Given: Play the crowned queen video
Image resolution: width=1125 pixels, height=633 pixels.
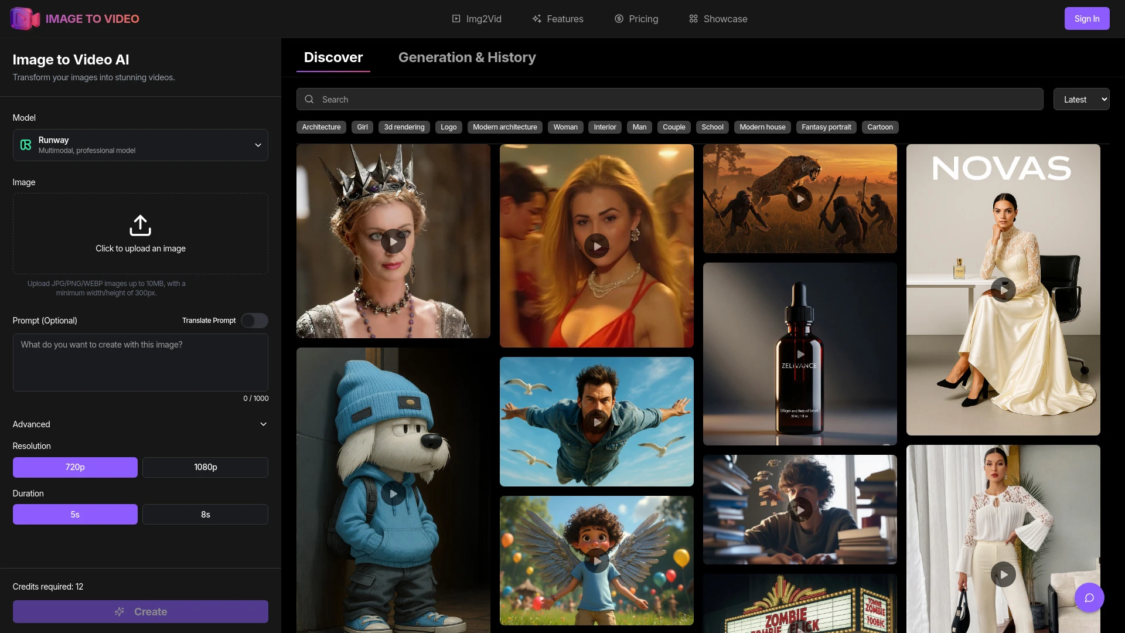Looking at the screenshot, I should tap(393, 241).
